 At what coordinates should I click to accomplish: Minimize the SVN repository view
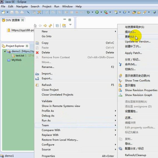point(65,19)
